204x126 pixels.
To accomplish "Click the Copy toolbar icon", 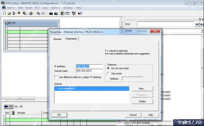I will (x=39, y=14).
